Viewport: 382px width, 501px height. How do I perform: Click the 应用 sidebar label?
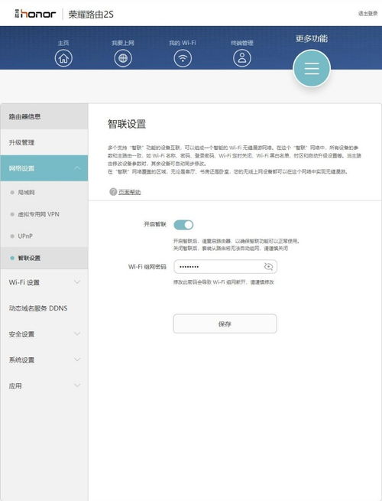click(15, 386)
